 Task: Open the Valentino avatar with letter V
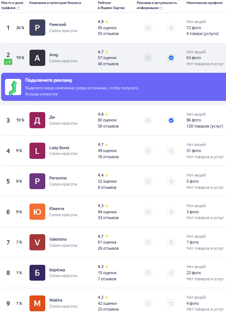click(x=37, y=242)
